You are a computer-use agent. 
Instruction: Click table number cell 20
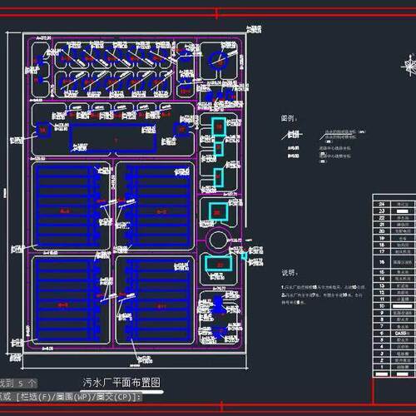tap(382, 231)
